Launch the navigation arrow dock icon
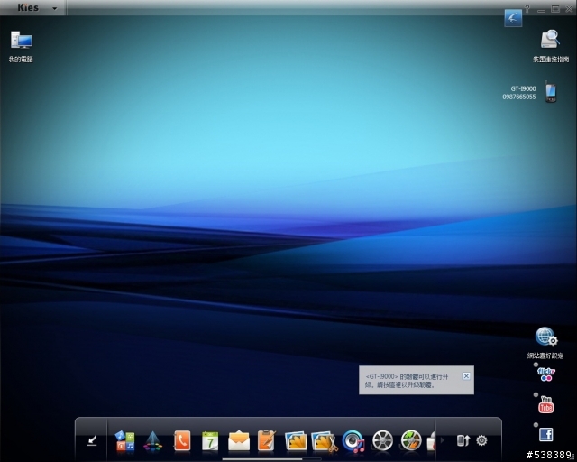 pos(152,441)
